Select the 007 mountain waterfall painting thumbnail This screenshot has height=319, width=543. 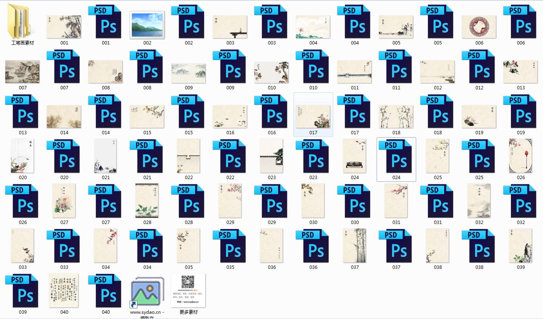coord(23,72)
